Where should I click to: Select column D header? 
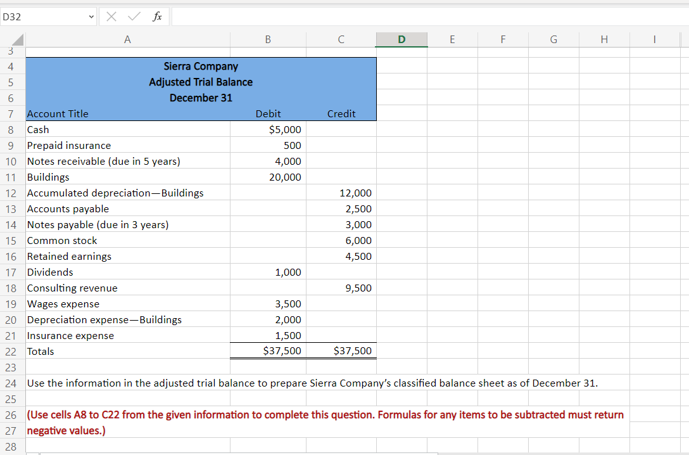401,39
